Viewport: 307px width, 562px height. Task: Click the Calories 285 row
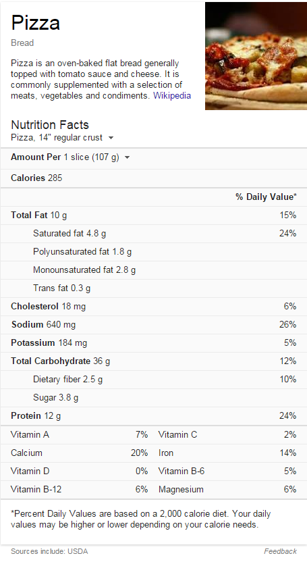(x=154, y=178)
